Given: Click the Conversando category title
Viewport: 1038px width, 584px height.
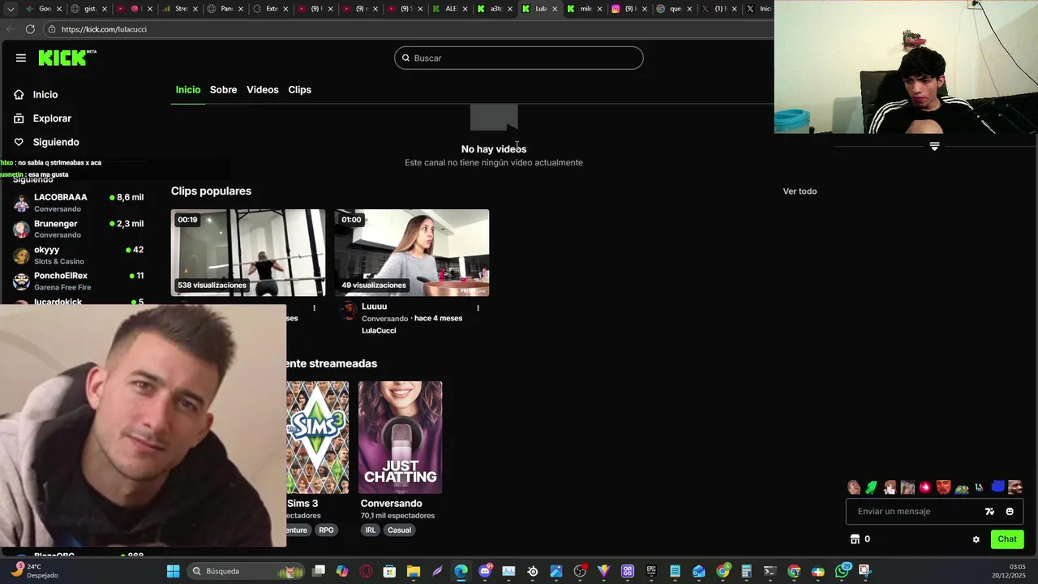Looking at the screenshot, I should coord(392,504).
